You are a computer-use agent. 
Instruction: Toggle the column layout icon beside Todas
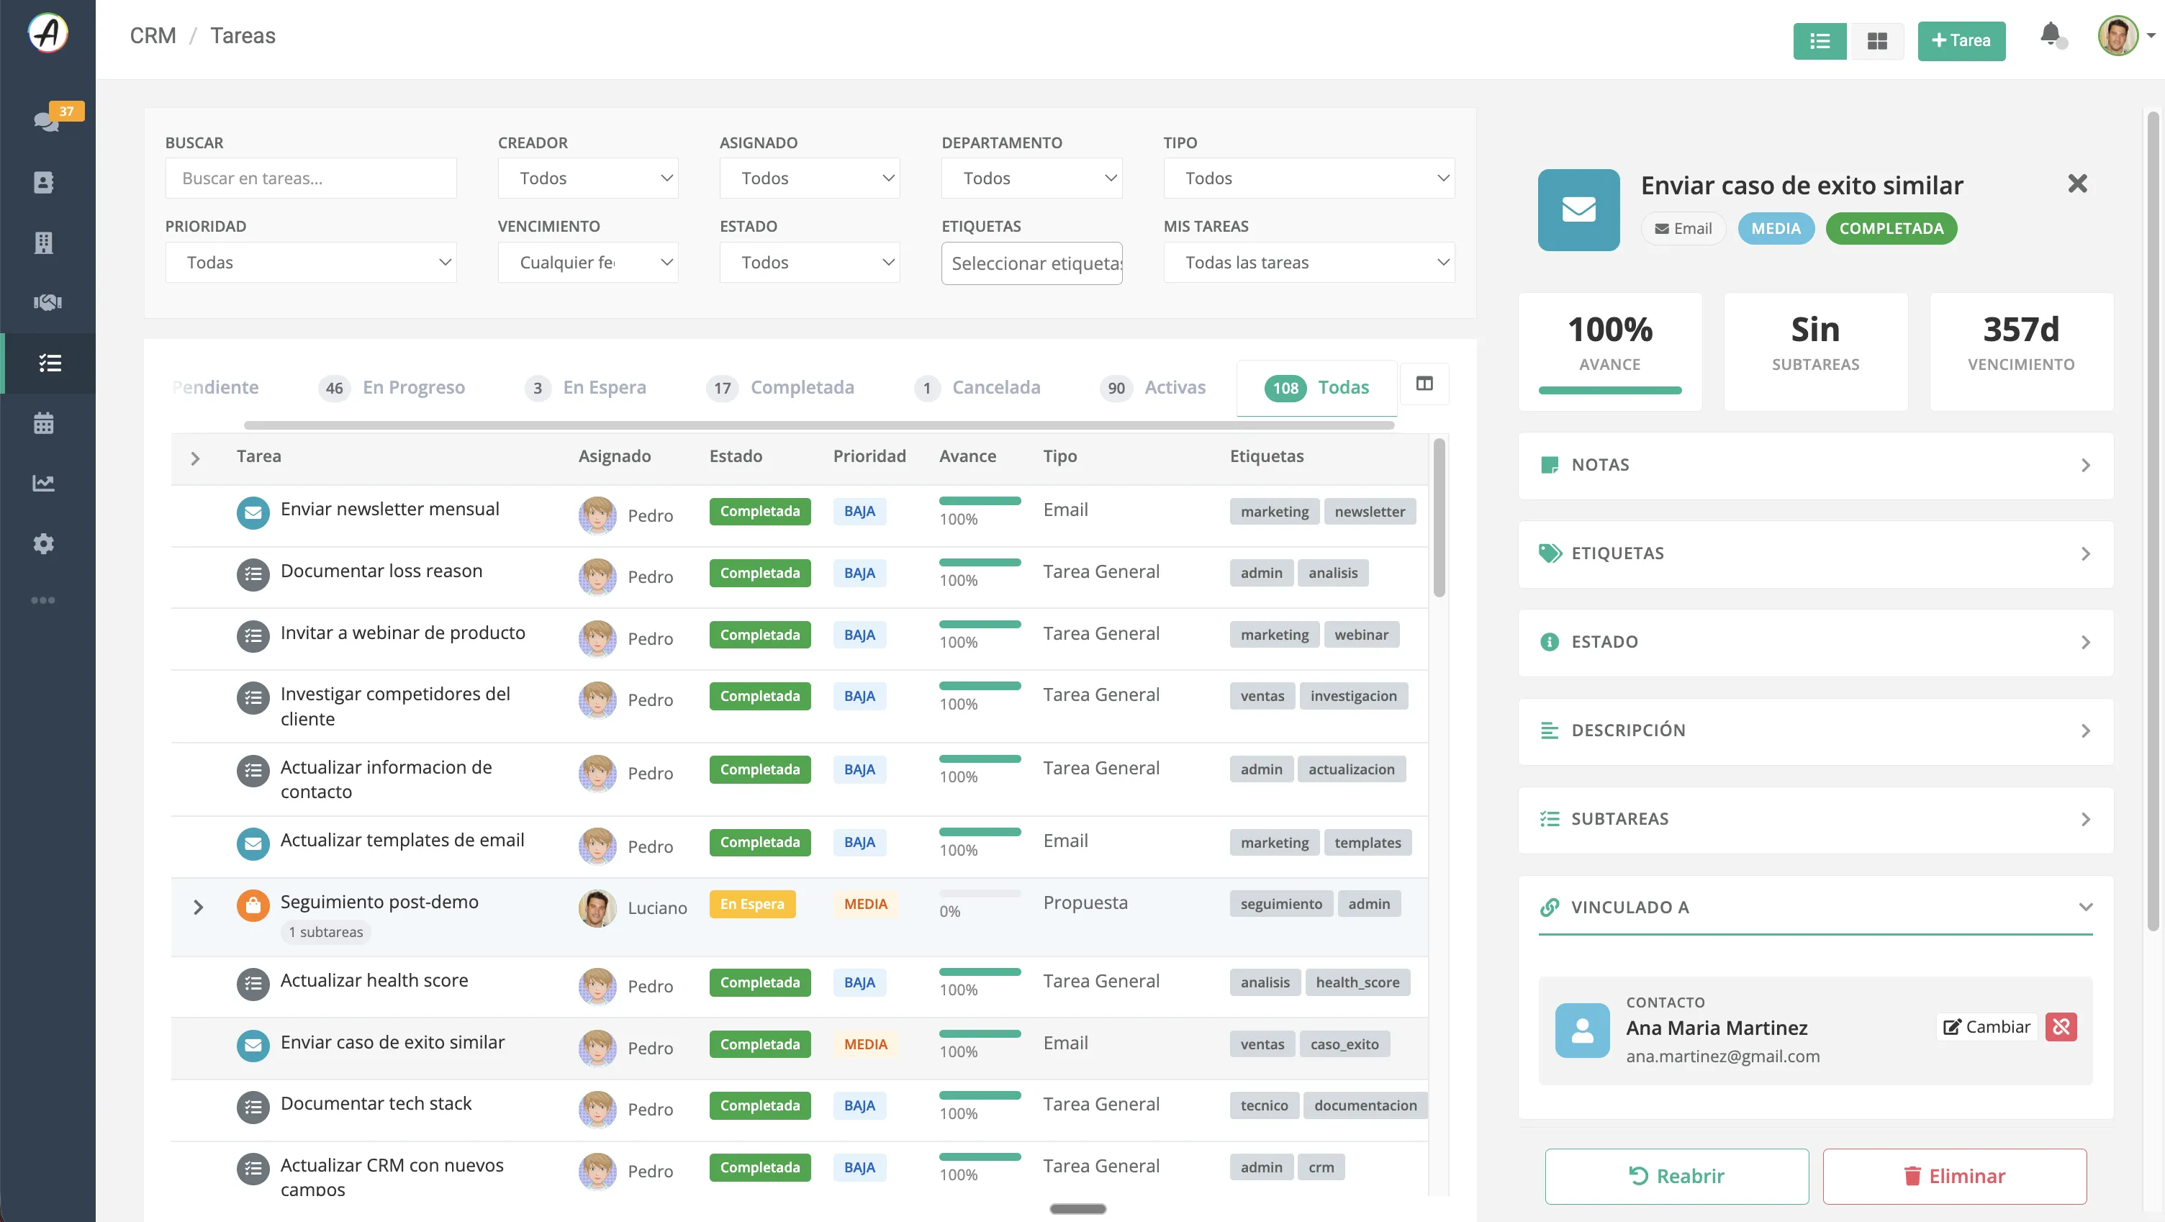click(x=1424, y=384)
